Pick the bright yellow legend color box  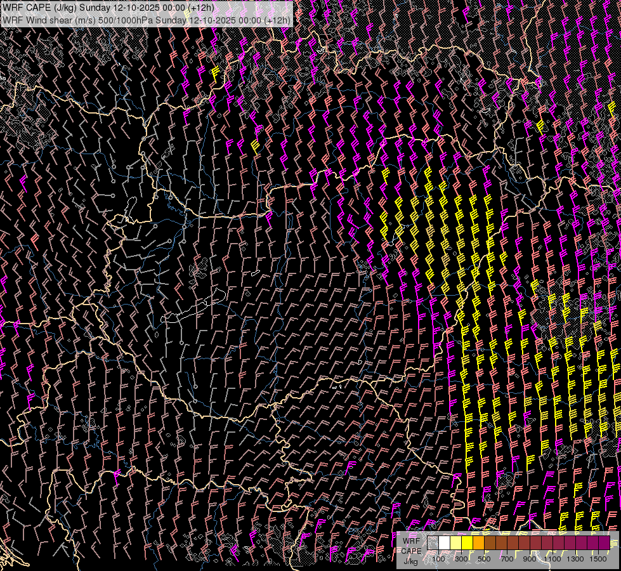(x=467, y=543)
